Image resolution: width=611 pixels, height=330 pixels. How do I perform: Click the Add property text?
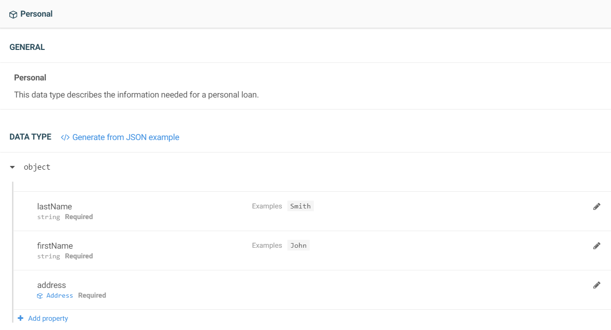pyautogui.click(x=48, y=318)
